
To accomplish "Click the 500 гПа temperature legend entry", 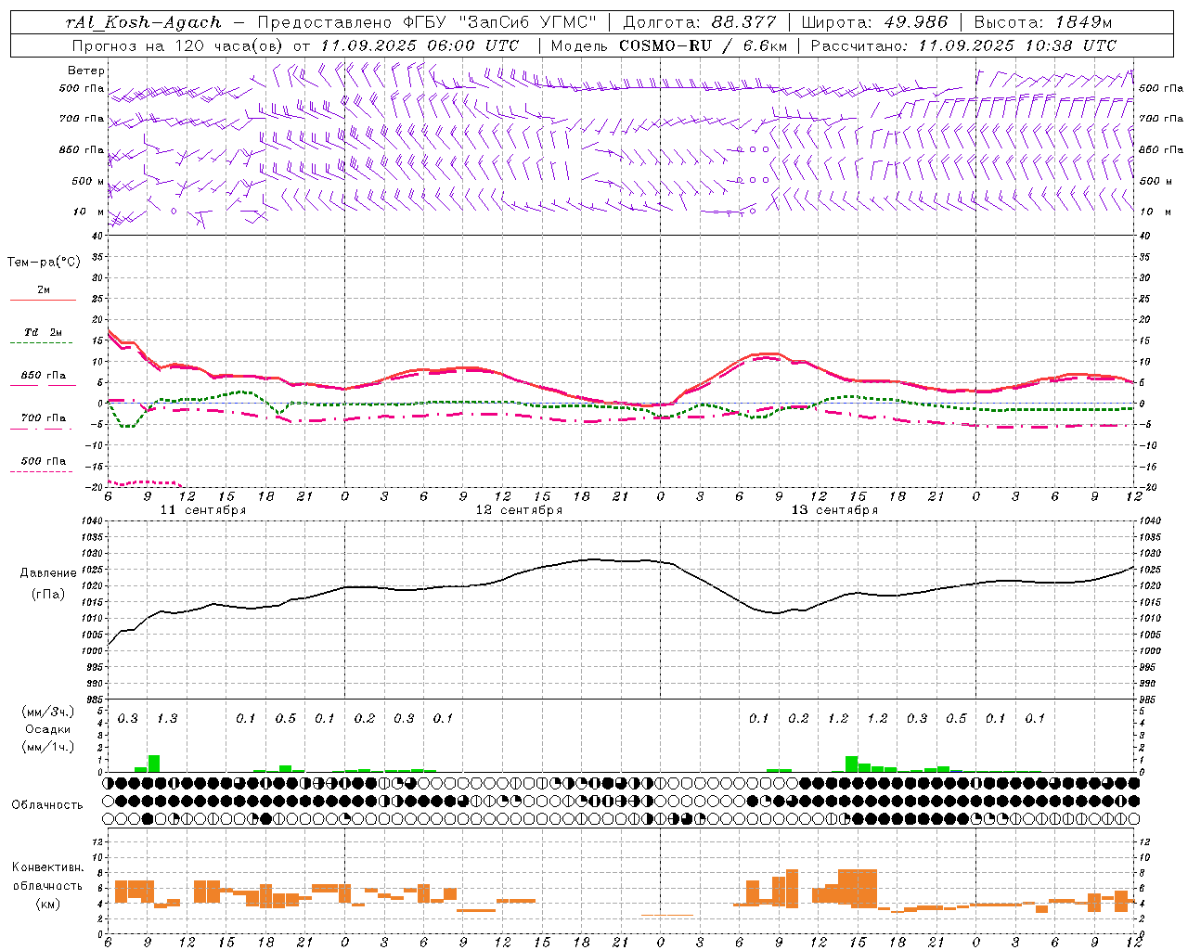I will click(44, 461).
